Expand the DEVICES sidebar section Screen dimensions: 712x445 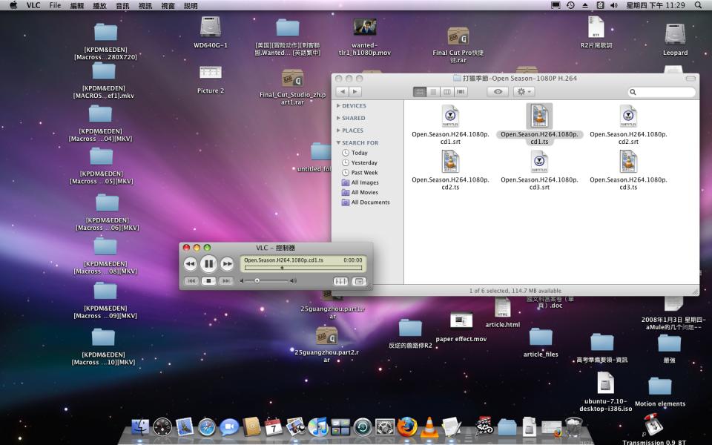pyautogui.click(x=339, y=106)
